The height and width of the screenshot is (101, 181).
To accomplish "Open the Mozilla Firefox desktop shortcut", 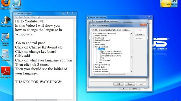I will coord(6,4).
